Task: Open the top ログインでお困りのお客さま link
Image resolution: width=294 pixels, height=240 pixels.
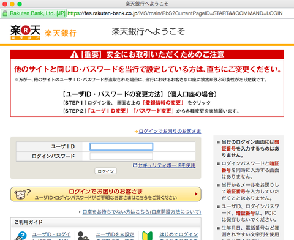Action: (170, 132)
